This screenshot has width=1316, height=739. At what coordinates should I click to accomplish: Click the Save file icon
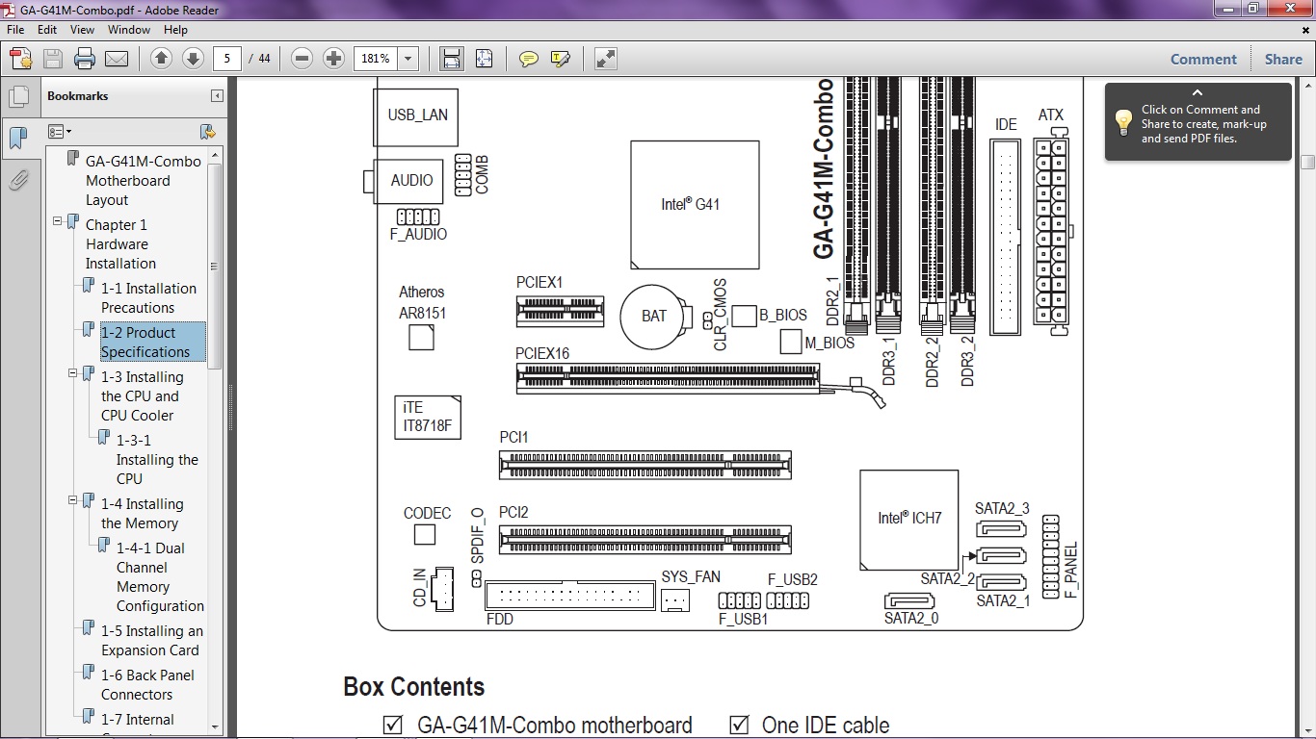pos(53,59)
